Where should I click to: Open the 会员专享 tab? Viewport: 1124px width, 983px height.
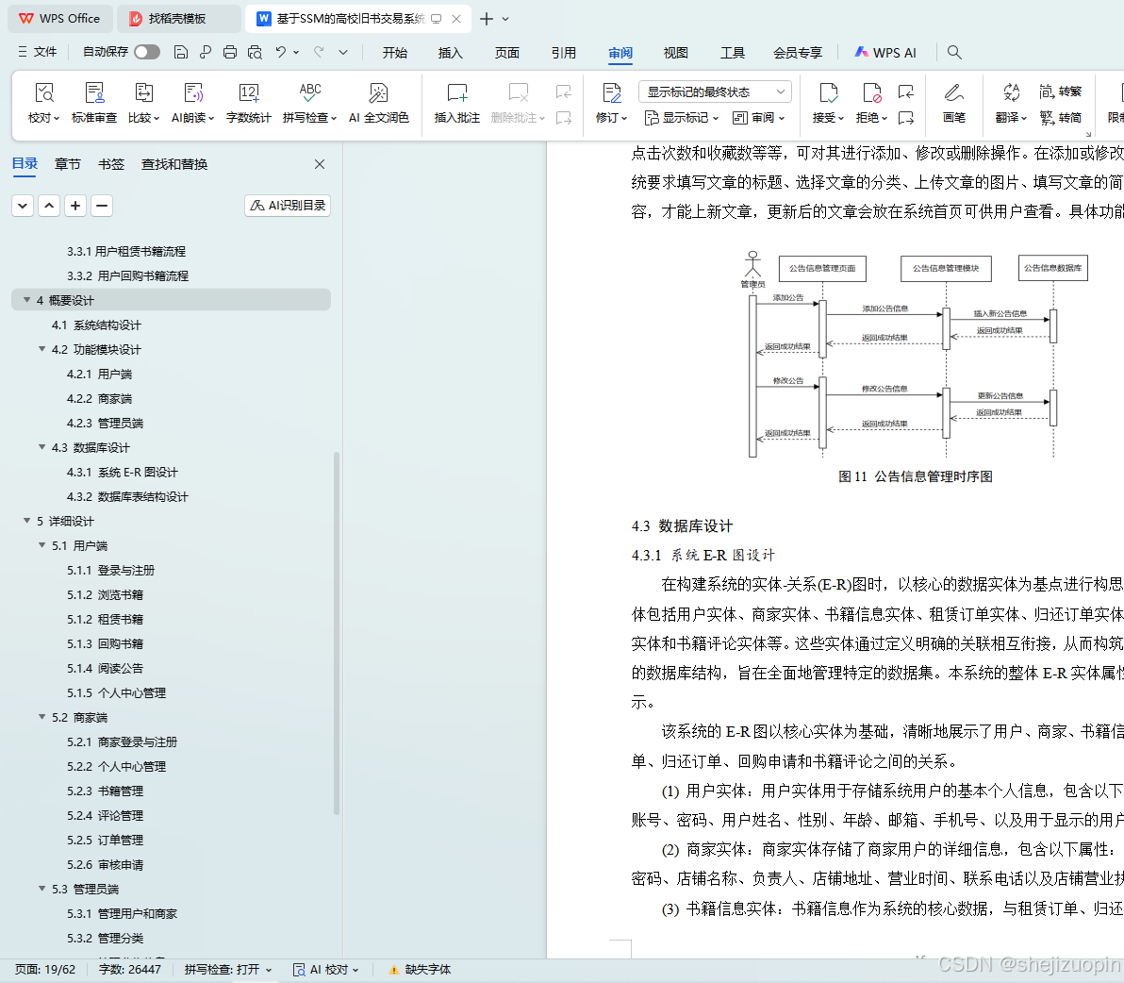pyautogui.click(x=797, y=52)
